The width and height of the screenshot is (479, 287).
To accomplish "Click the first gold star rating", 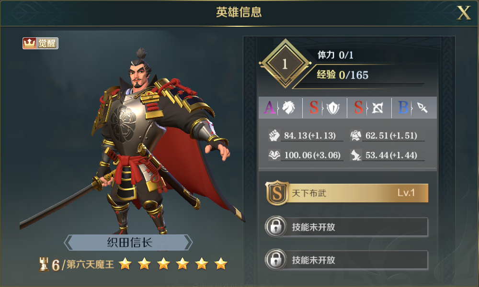I will (125, 264).
